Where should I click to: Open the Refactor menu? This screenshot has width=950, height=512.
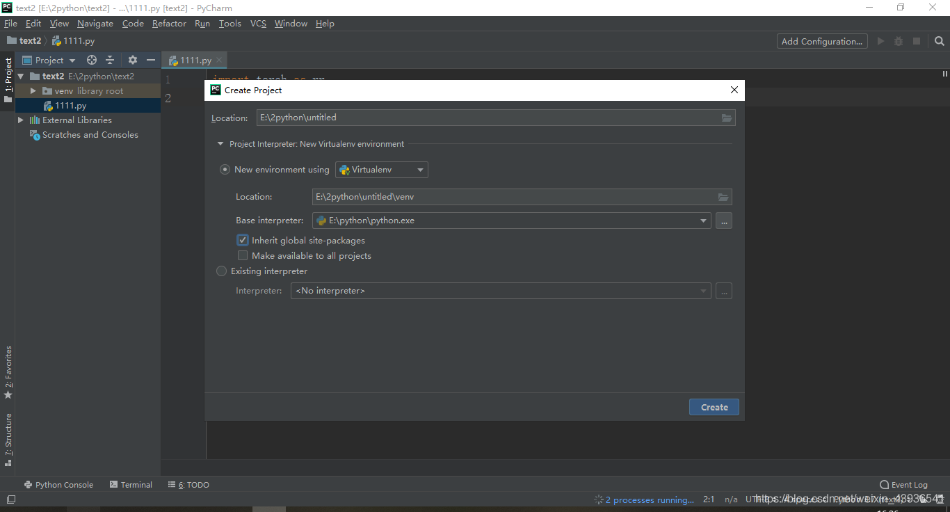[169, 24]
